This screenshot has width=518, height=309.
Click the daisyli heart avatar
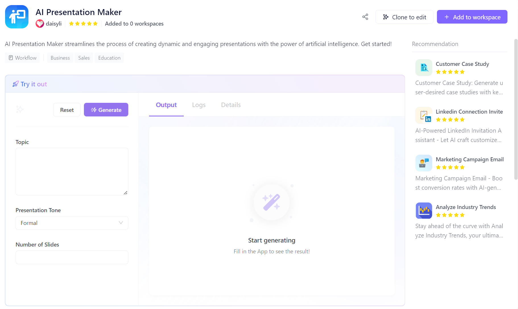[40, 24]
